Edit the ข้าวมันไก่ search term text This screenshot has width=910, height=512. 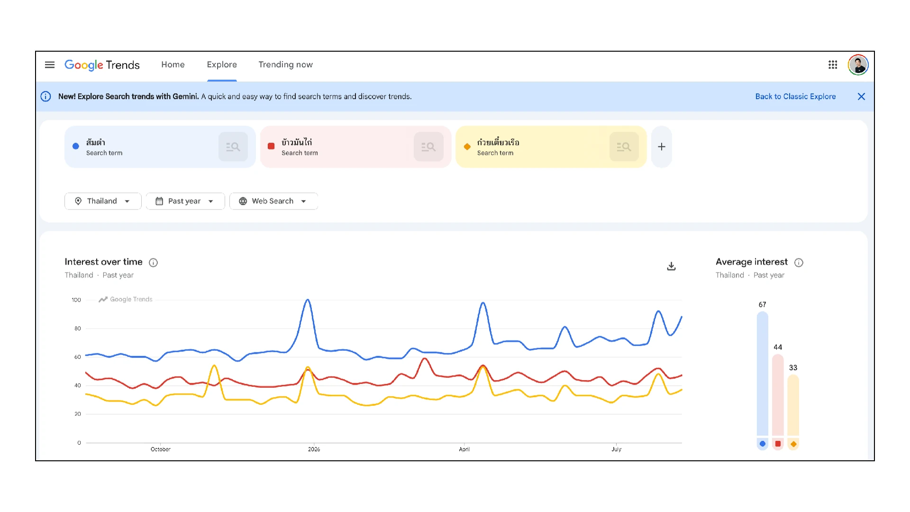click(x=297, y=142)
